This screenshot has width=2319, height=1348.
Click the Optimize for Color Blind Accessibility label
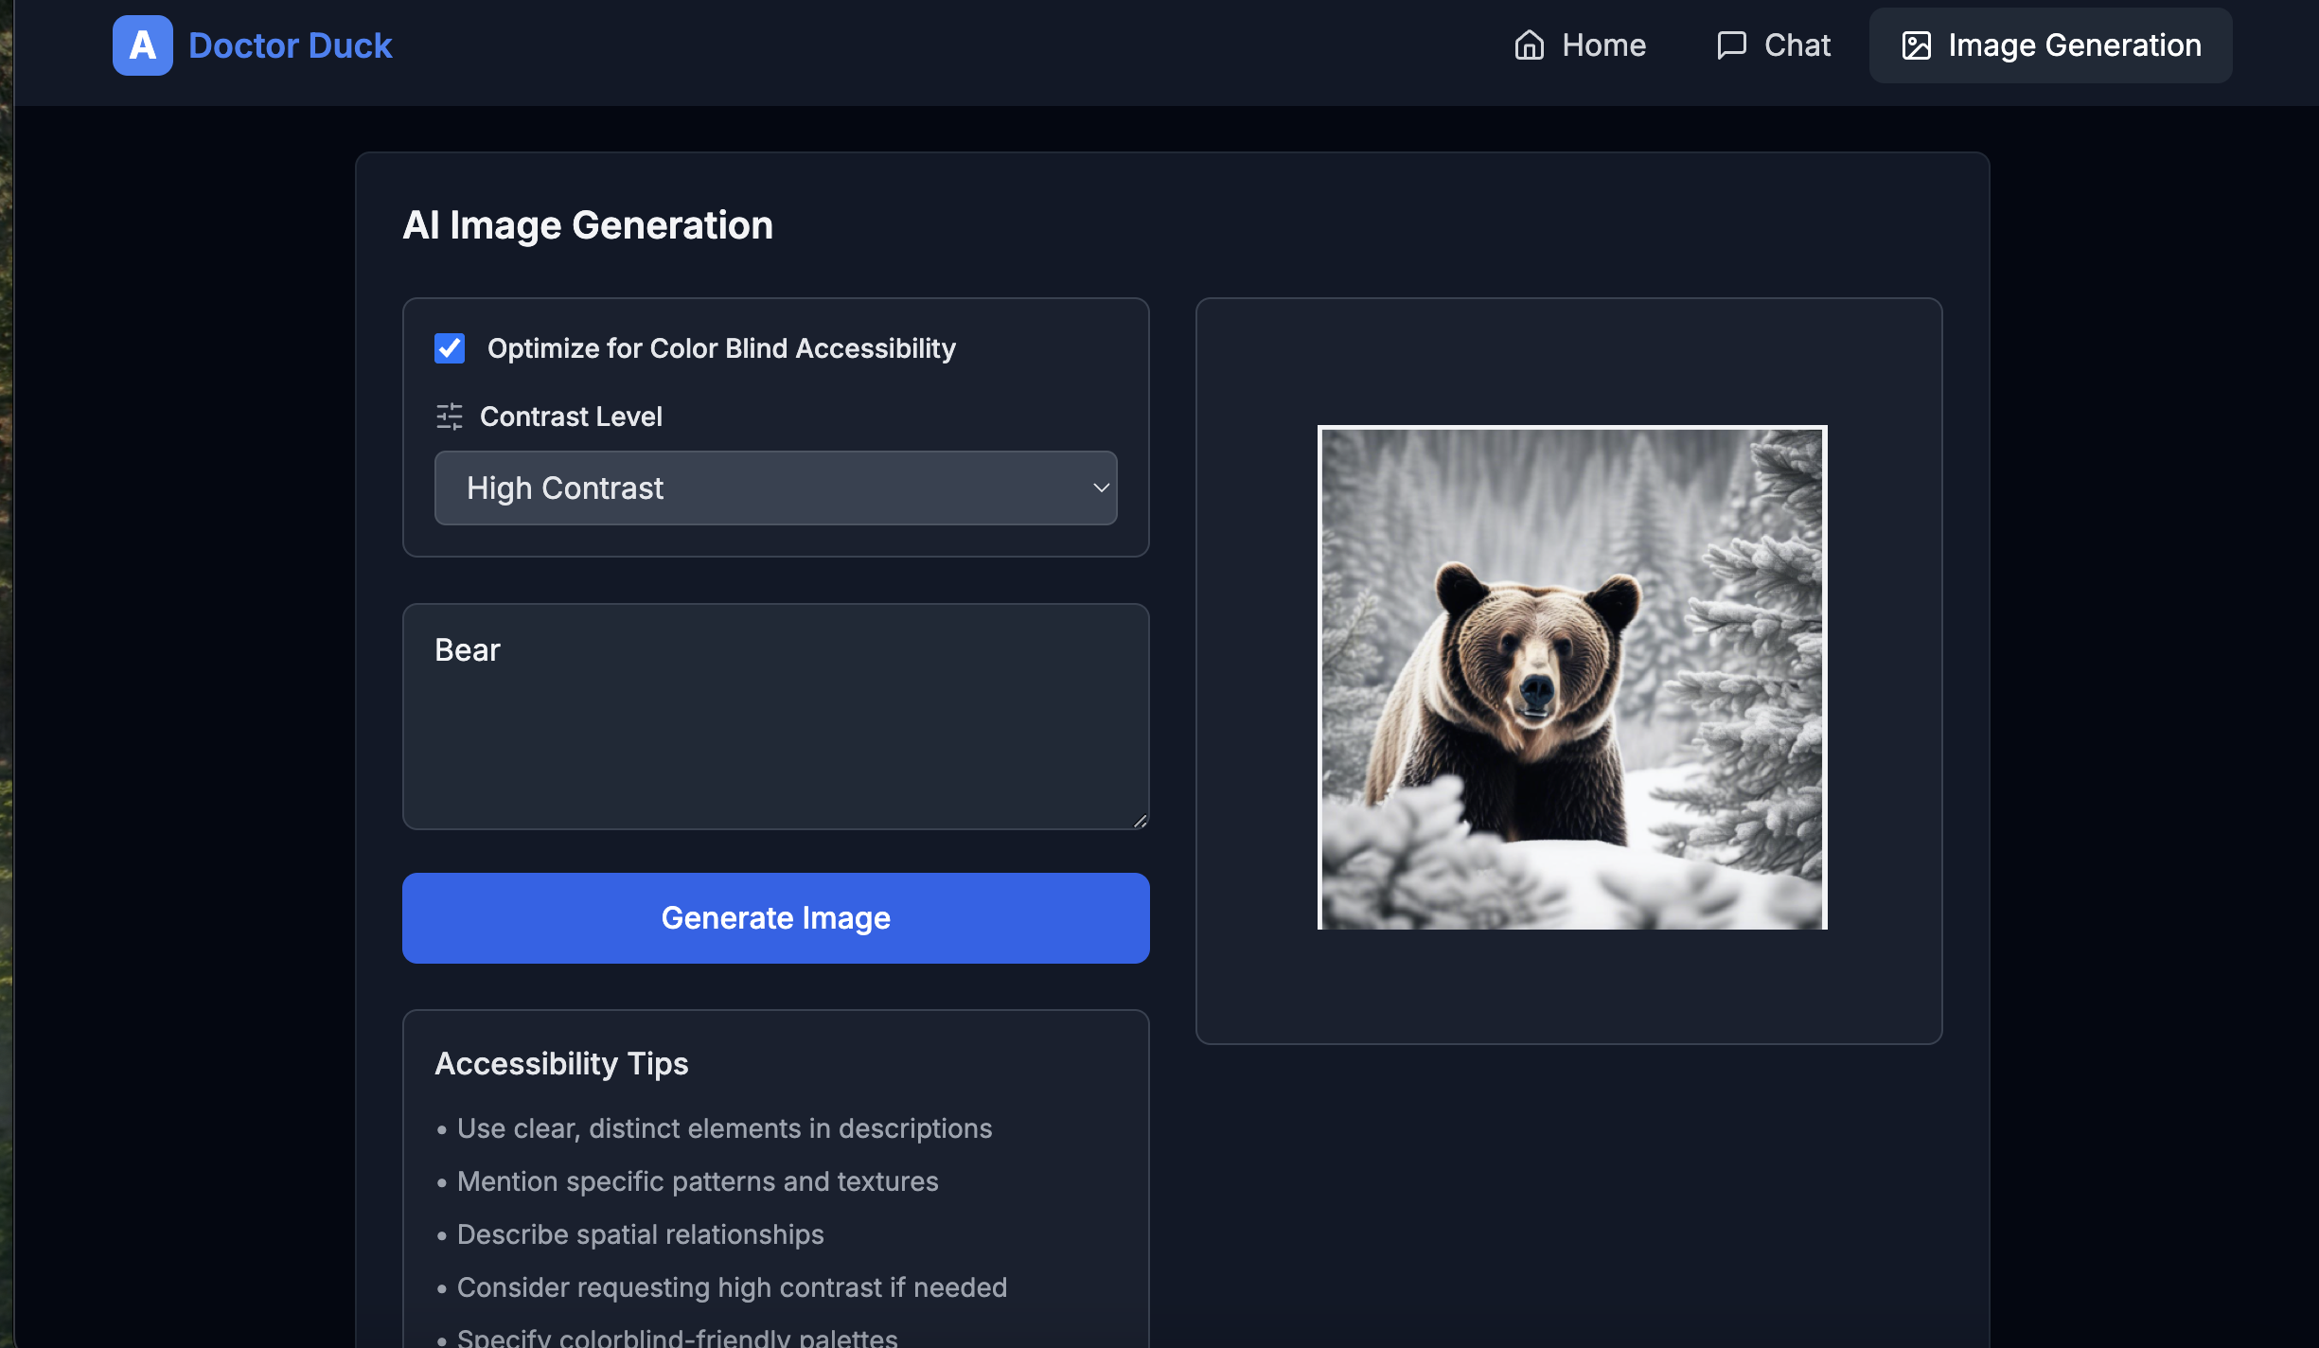(721, 348)
